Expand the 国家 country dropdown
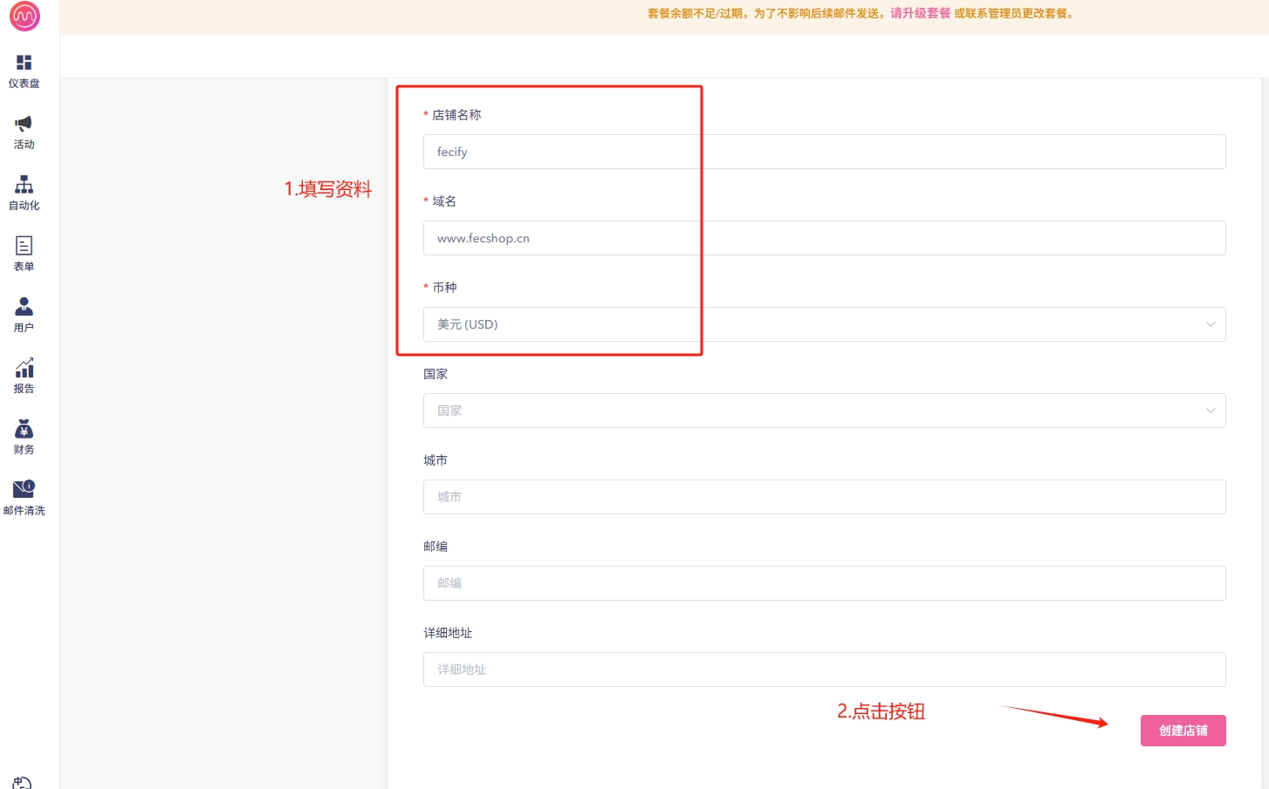The height and width of the screenshot is (789, 1269). 824,411
